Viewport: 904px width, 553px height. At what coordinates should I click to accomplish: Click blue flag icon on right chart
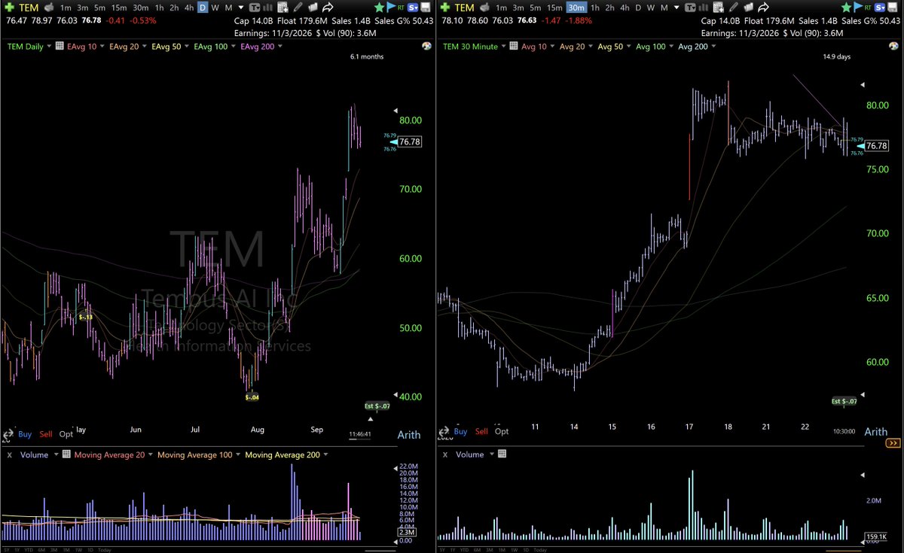pyautogui.click(x=859, y=8)
